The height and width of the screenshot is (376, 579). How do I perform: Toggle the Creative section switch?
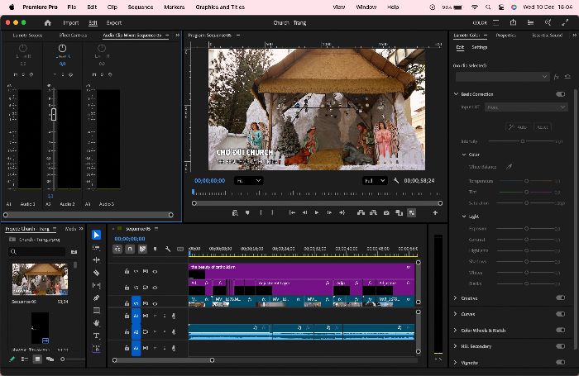[x=560, y=297]
